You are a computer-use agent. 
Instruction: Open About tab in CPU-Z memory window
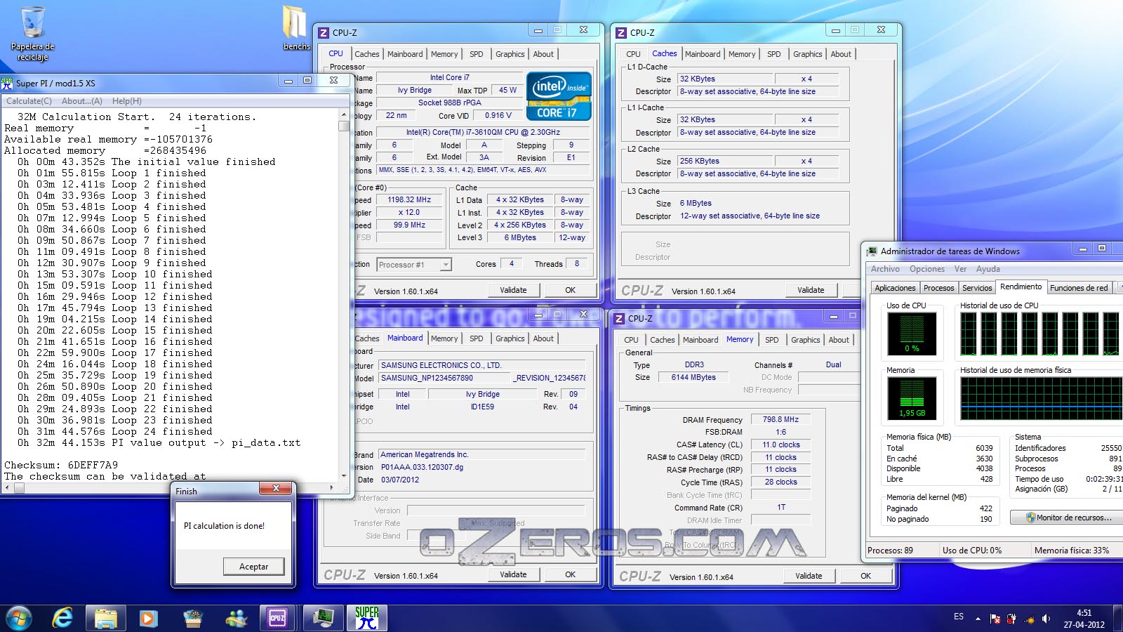pos(839,340)
